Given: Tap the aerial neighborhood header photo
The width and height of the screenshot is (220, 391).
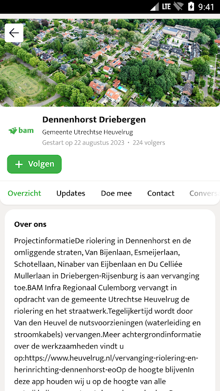Looking at the screenshot, I should (110, 63).
